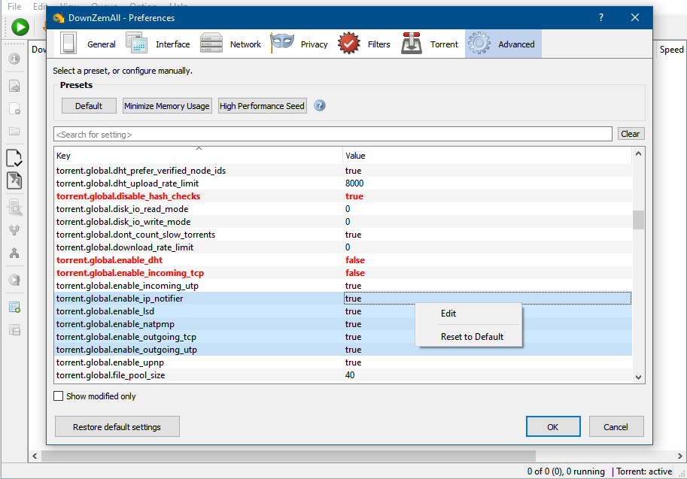Viewport: 687px width, 479px height.
Task: Open the File menu in main window
Action: click(14, 7)
